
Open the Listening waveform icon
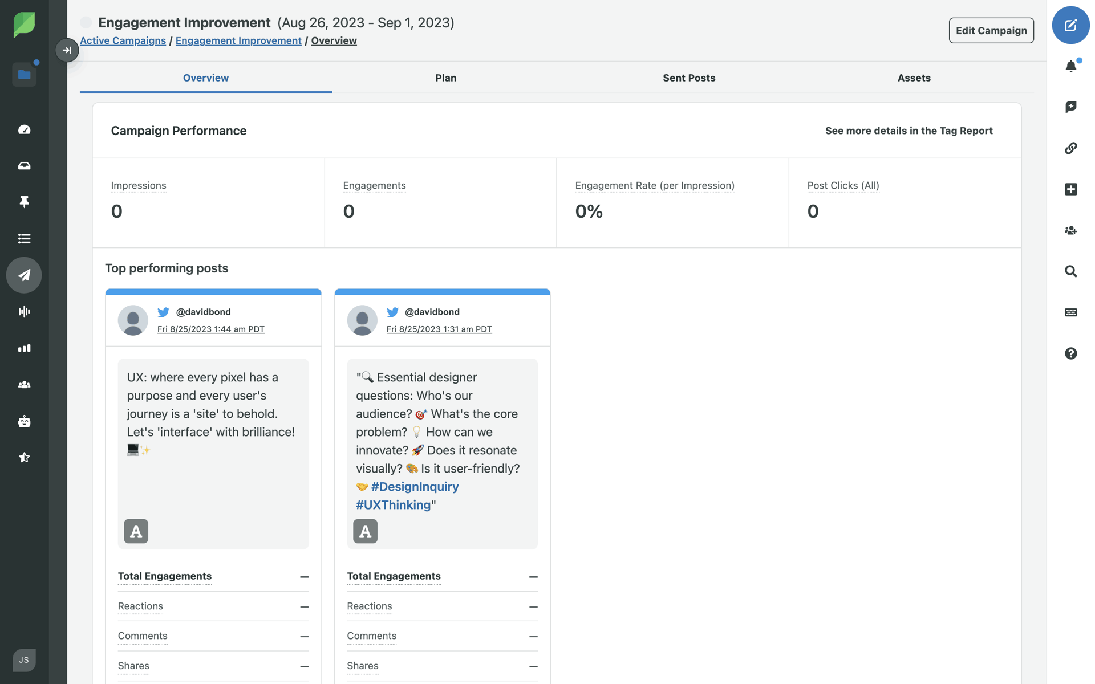pos(24,312)
